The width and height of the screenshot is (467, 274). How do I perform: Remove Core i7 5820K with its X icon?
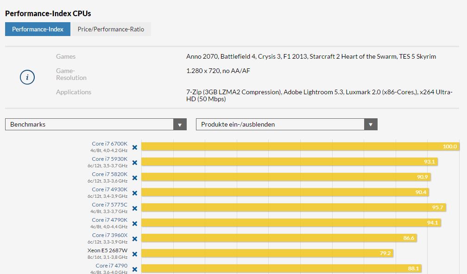pos(135,178)
